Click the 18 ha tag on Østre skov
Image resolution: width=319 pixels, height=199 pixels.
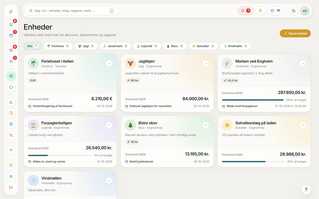[132, 142]
